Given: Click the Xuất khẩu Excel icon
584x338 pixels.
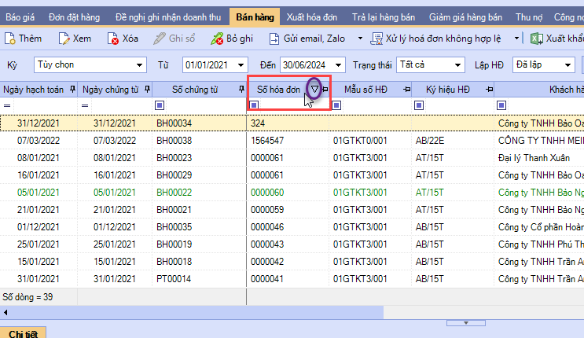Looking at the screenshot, I should pos(536,39).
